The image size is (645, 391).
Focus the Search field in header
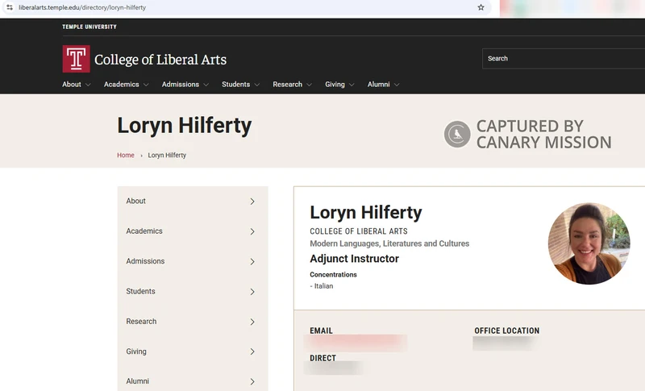coord(564,58)
